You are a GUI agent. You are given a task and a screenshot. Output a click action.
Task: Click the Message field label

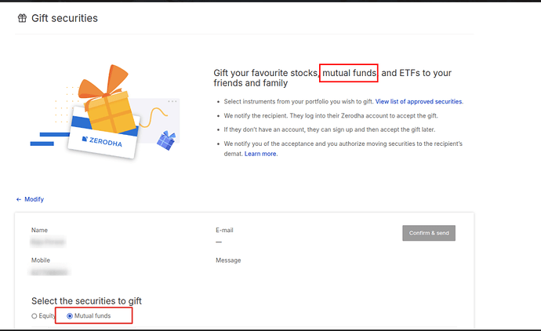click(228, 260)
